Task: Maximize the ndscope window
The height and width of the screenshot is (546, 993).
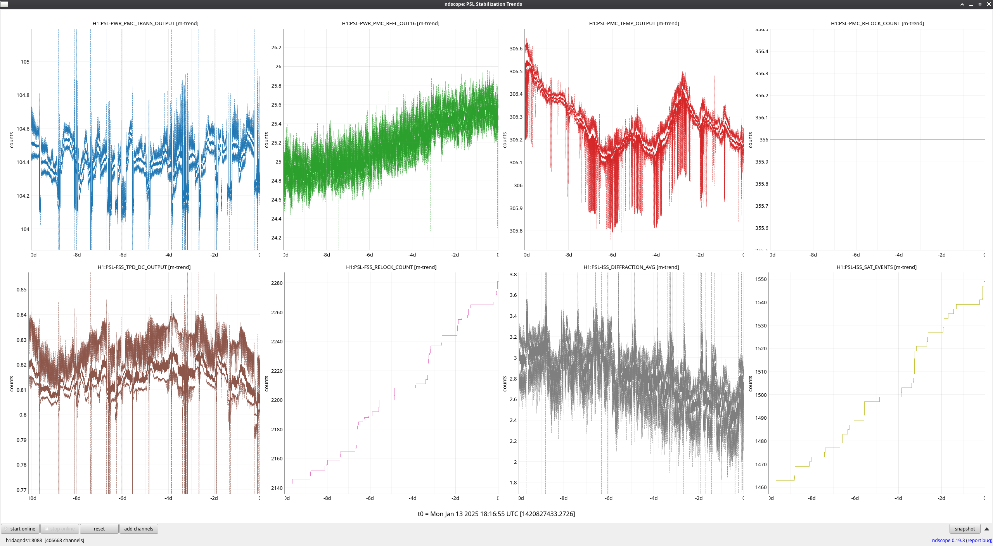Action: [x=980, y=4]
